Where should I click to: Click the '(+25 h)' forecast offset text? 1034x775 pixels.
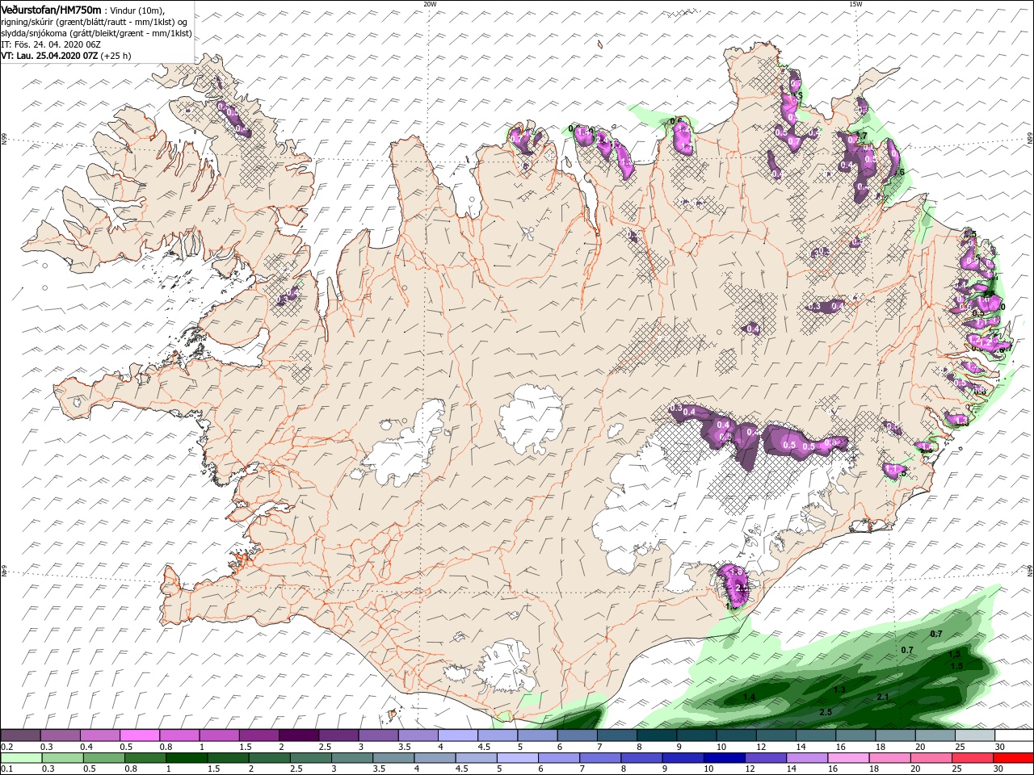[x=116, y=57]
